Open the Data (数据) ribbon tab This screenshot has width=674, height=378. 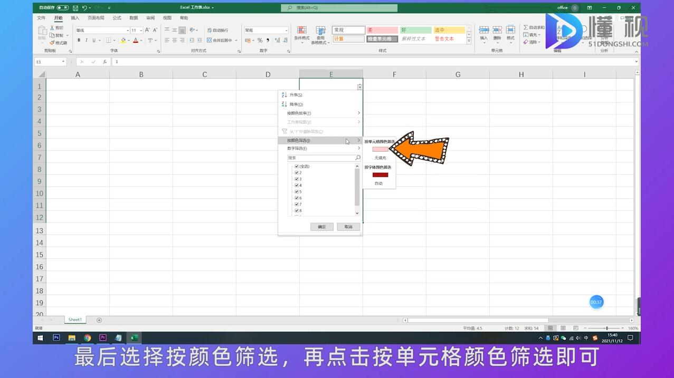pyautogui.click(x=134, y=18)
